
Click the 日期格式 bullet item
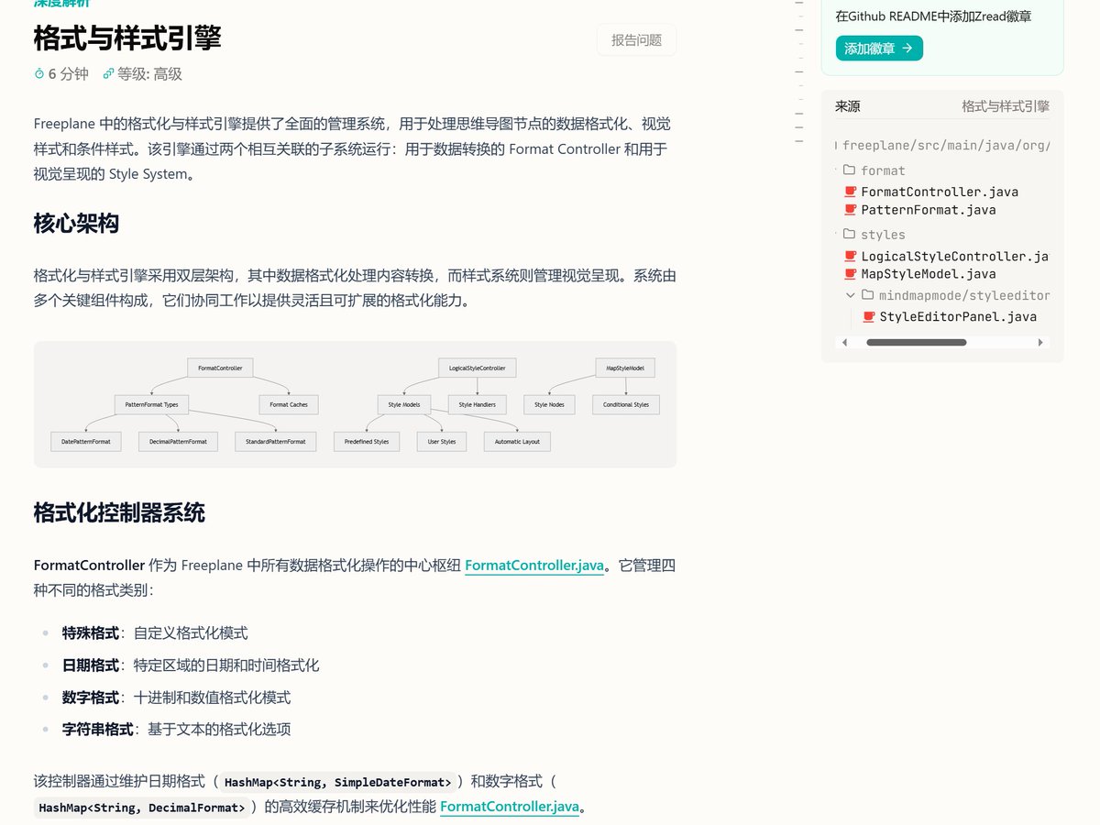pyautogui.click(x=191, y=665)
